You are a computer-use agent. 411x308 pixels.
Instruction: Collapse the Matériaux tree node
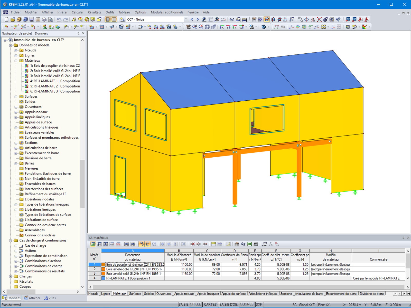(16, 61)
